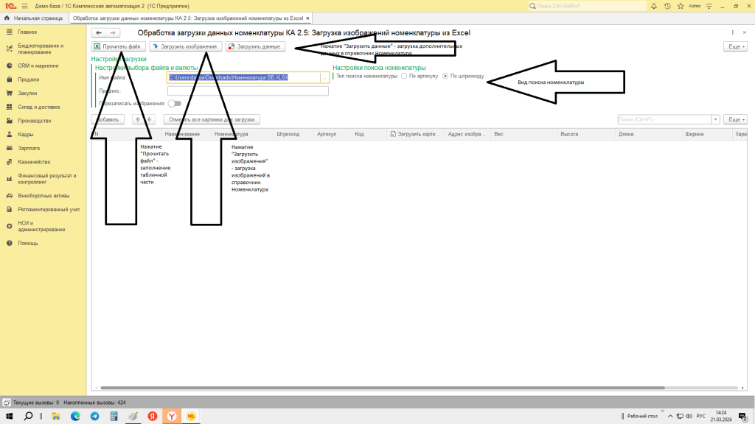Open file chooser ellipsis button
This screenshot has width=755, height=424.
324,77
